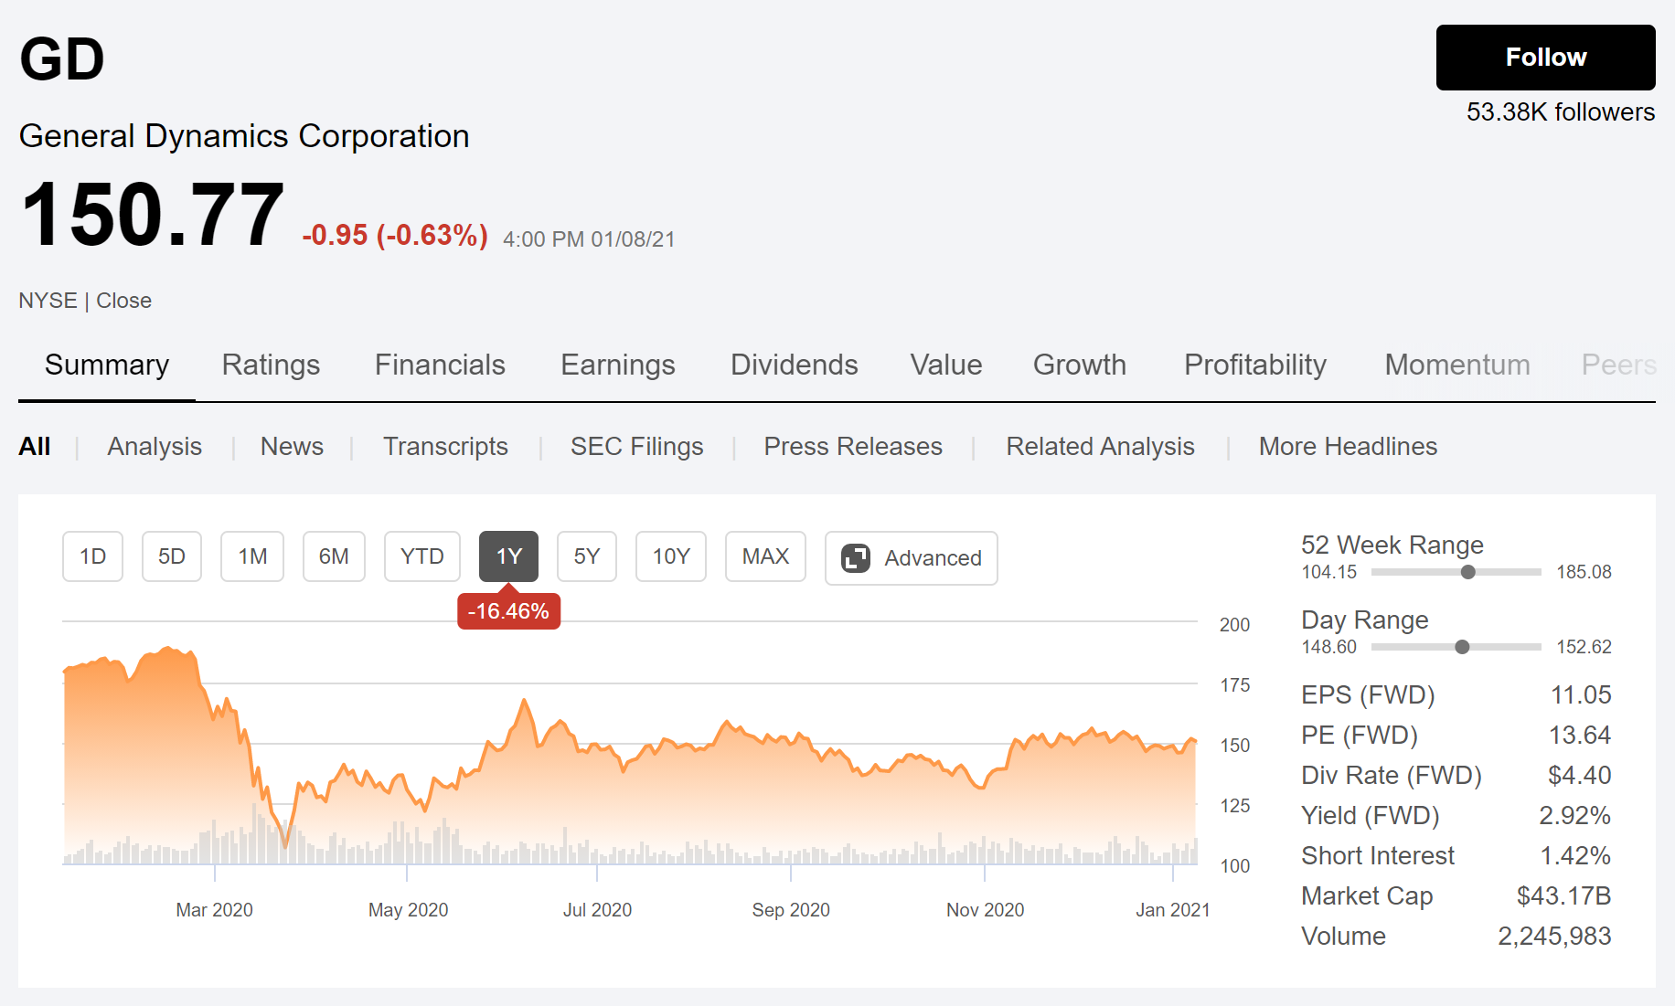1675x1006 pixels.
Task: Click the 150.77 price value
Action: (153, 216)
